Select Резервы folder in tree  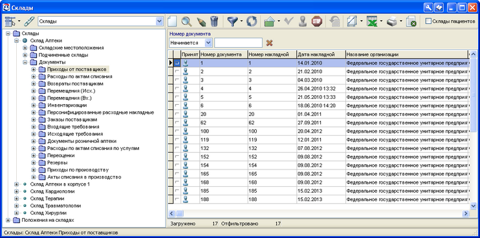click(x=57, y=162)
